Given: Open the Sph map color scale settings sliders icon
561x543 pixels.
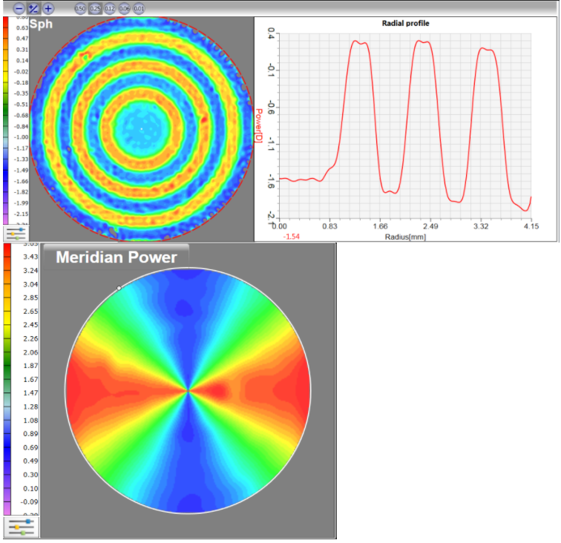Looking at the screenshot, I should coord(16,234).
